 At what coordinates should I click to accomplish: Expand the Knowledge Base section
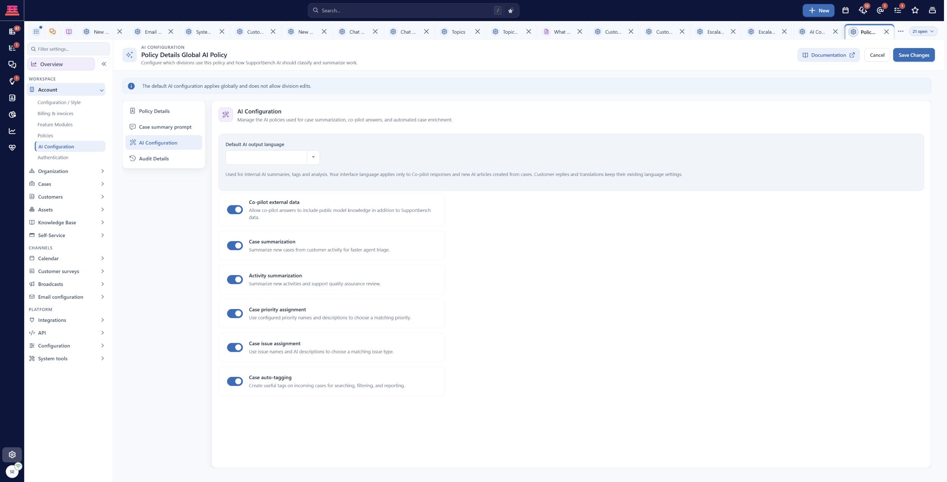(x=67, y=222)
